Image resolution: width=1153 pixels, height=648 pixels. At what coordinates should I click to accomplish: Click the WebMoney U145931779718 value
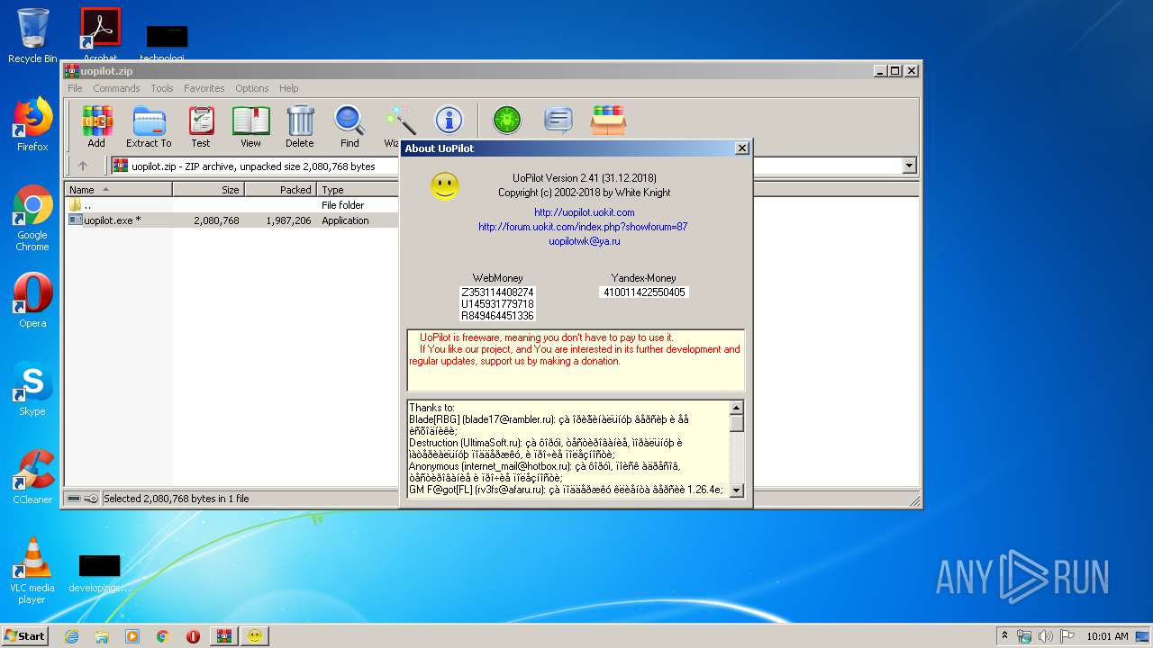point(497,304)
